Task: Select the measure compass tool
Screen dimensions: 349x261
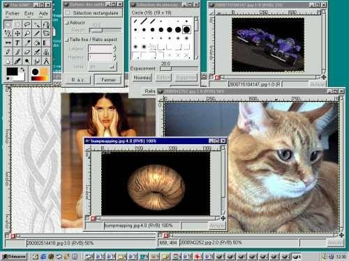Action: (46, 61)
